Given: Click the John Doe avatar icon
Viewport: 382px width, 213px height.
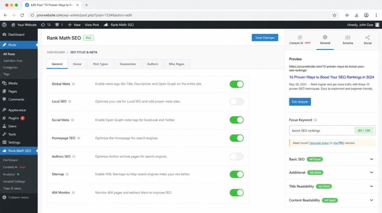Looking at the screenshot, I should [x=377, y=25].
